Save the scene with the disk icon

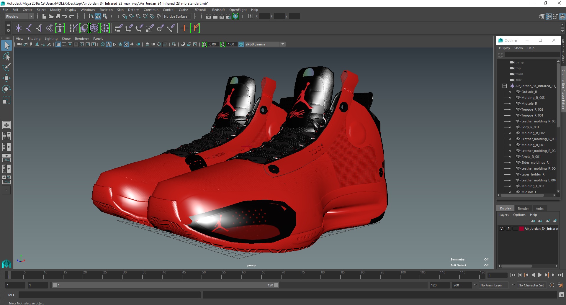58,17
